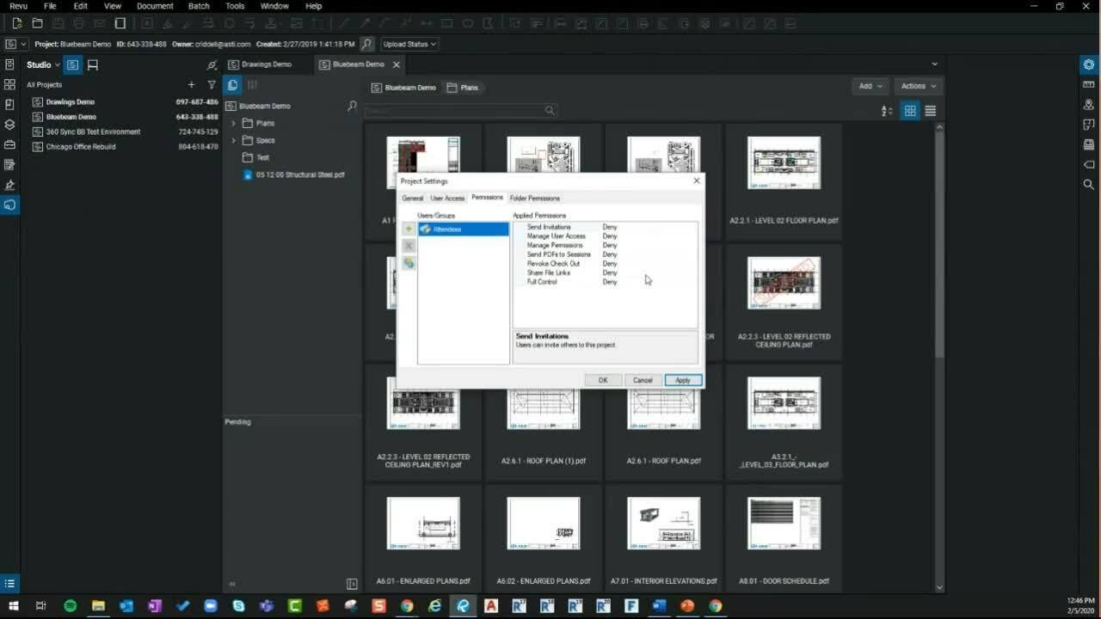Screen dimensions: 1101x619
Task: Open the Signatures pen icon in left sidebar
Action: click(9, 185)
